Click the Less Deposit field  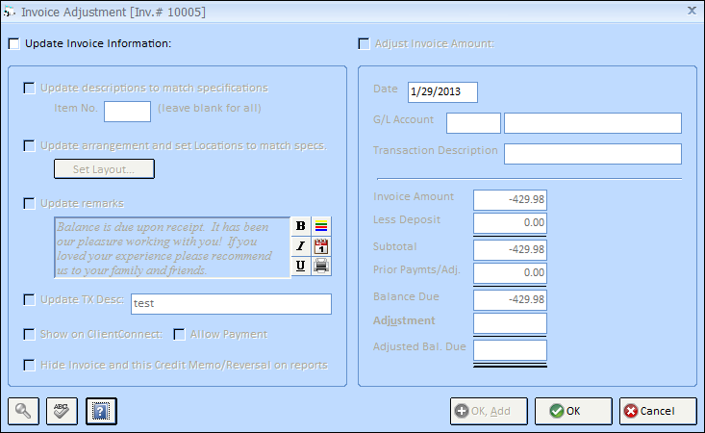510,223
